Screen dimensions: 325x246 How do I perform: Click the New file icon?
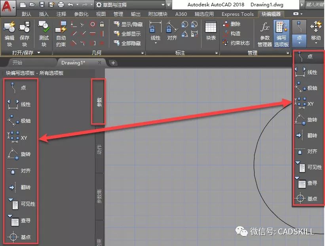pyautogui.click(x=23, y=5)
